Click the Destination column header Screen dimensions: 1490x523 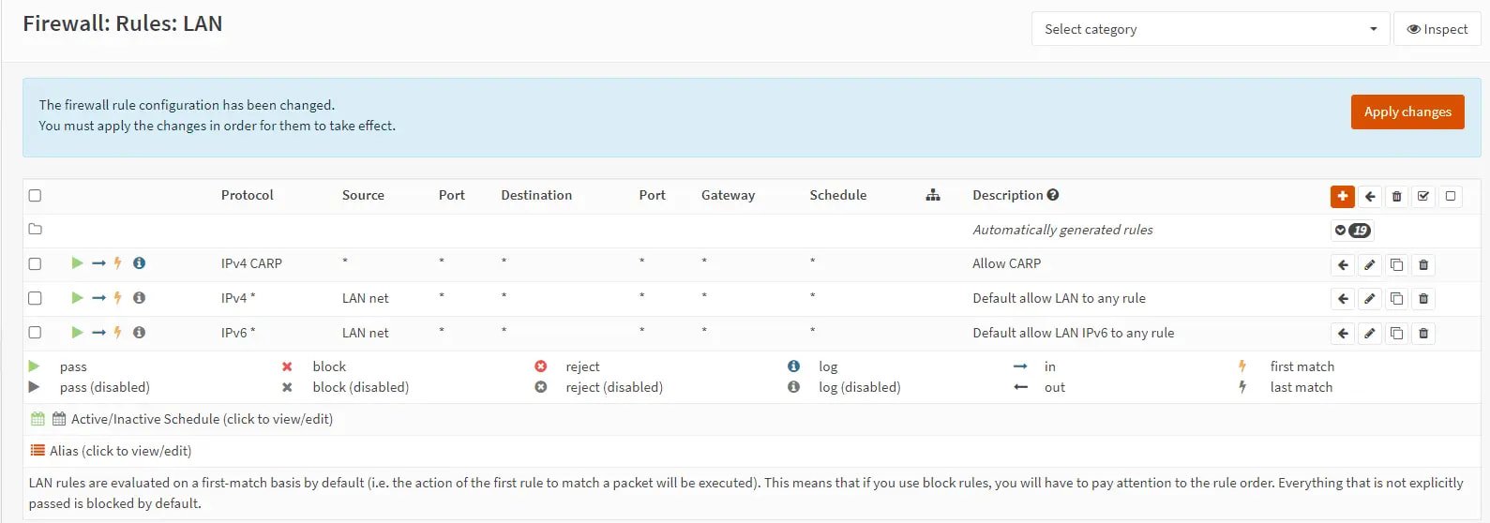pyautogui.click(x=536, y=195)
